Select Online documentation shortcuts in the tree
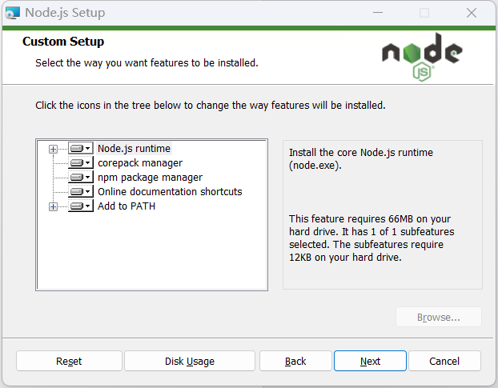This screenshot has height=388, width=498. click(x=170, y=192)
